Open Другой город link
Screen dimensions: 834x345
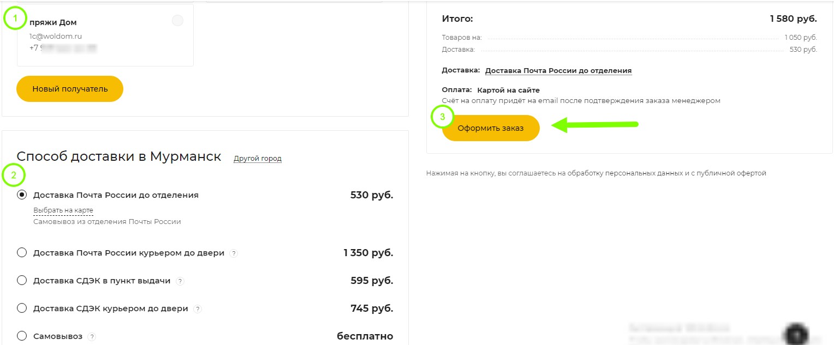click(x=258, y=159)
